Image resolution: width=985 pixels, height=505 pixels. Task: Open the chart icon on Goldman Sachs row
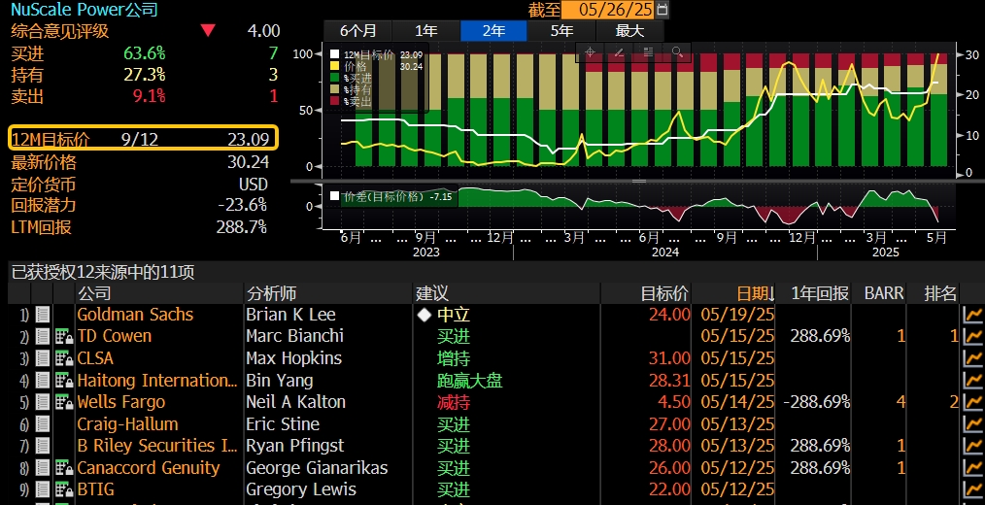click(973, 315)
